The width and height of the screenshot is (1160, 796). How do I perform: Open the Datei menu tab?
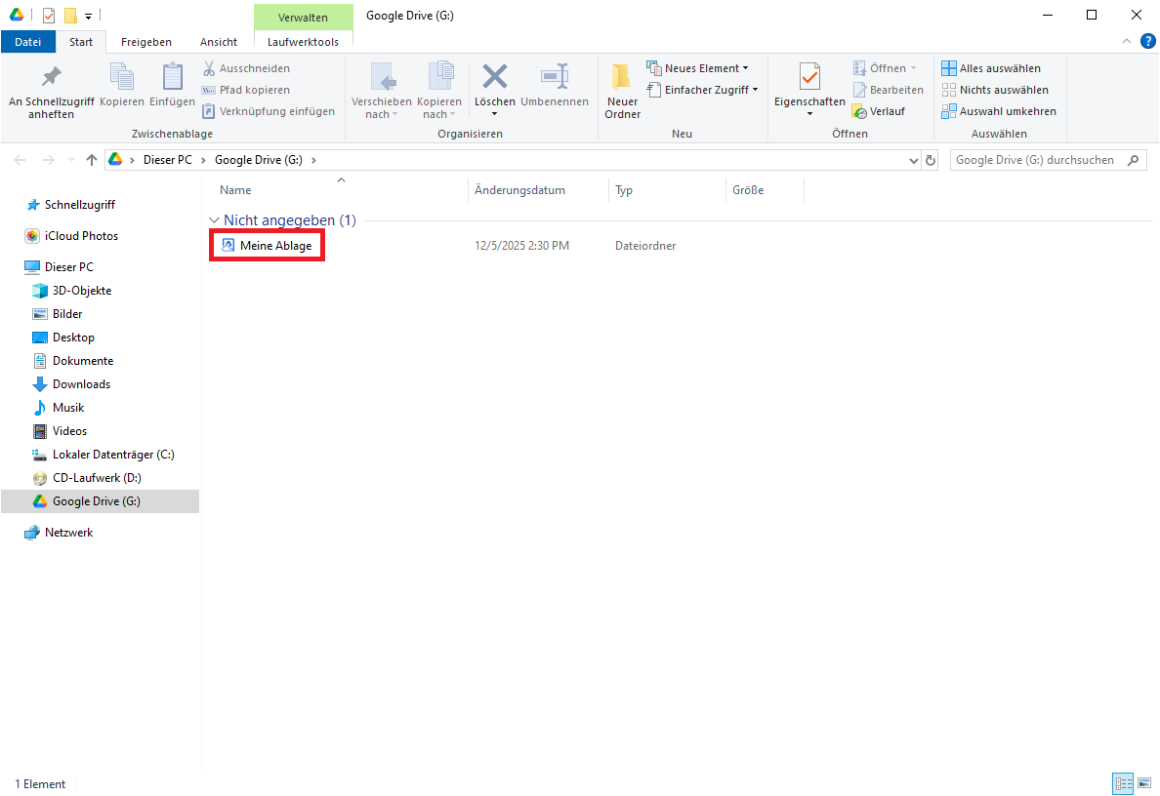pyautogui.click(x=28, y=42)
